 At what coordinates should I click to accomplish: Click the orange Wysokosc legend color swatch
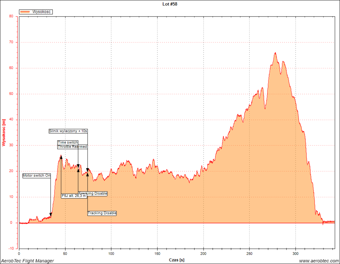[25, 12]
